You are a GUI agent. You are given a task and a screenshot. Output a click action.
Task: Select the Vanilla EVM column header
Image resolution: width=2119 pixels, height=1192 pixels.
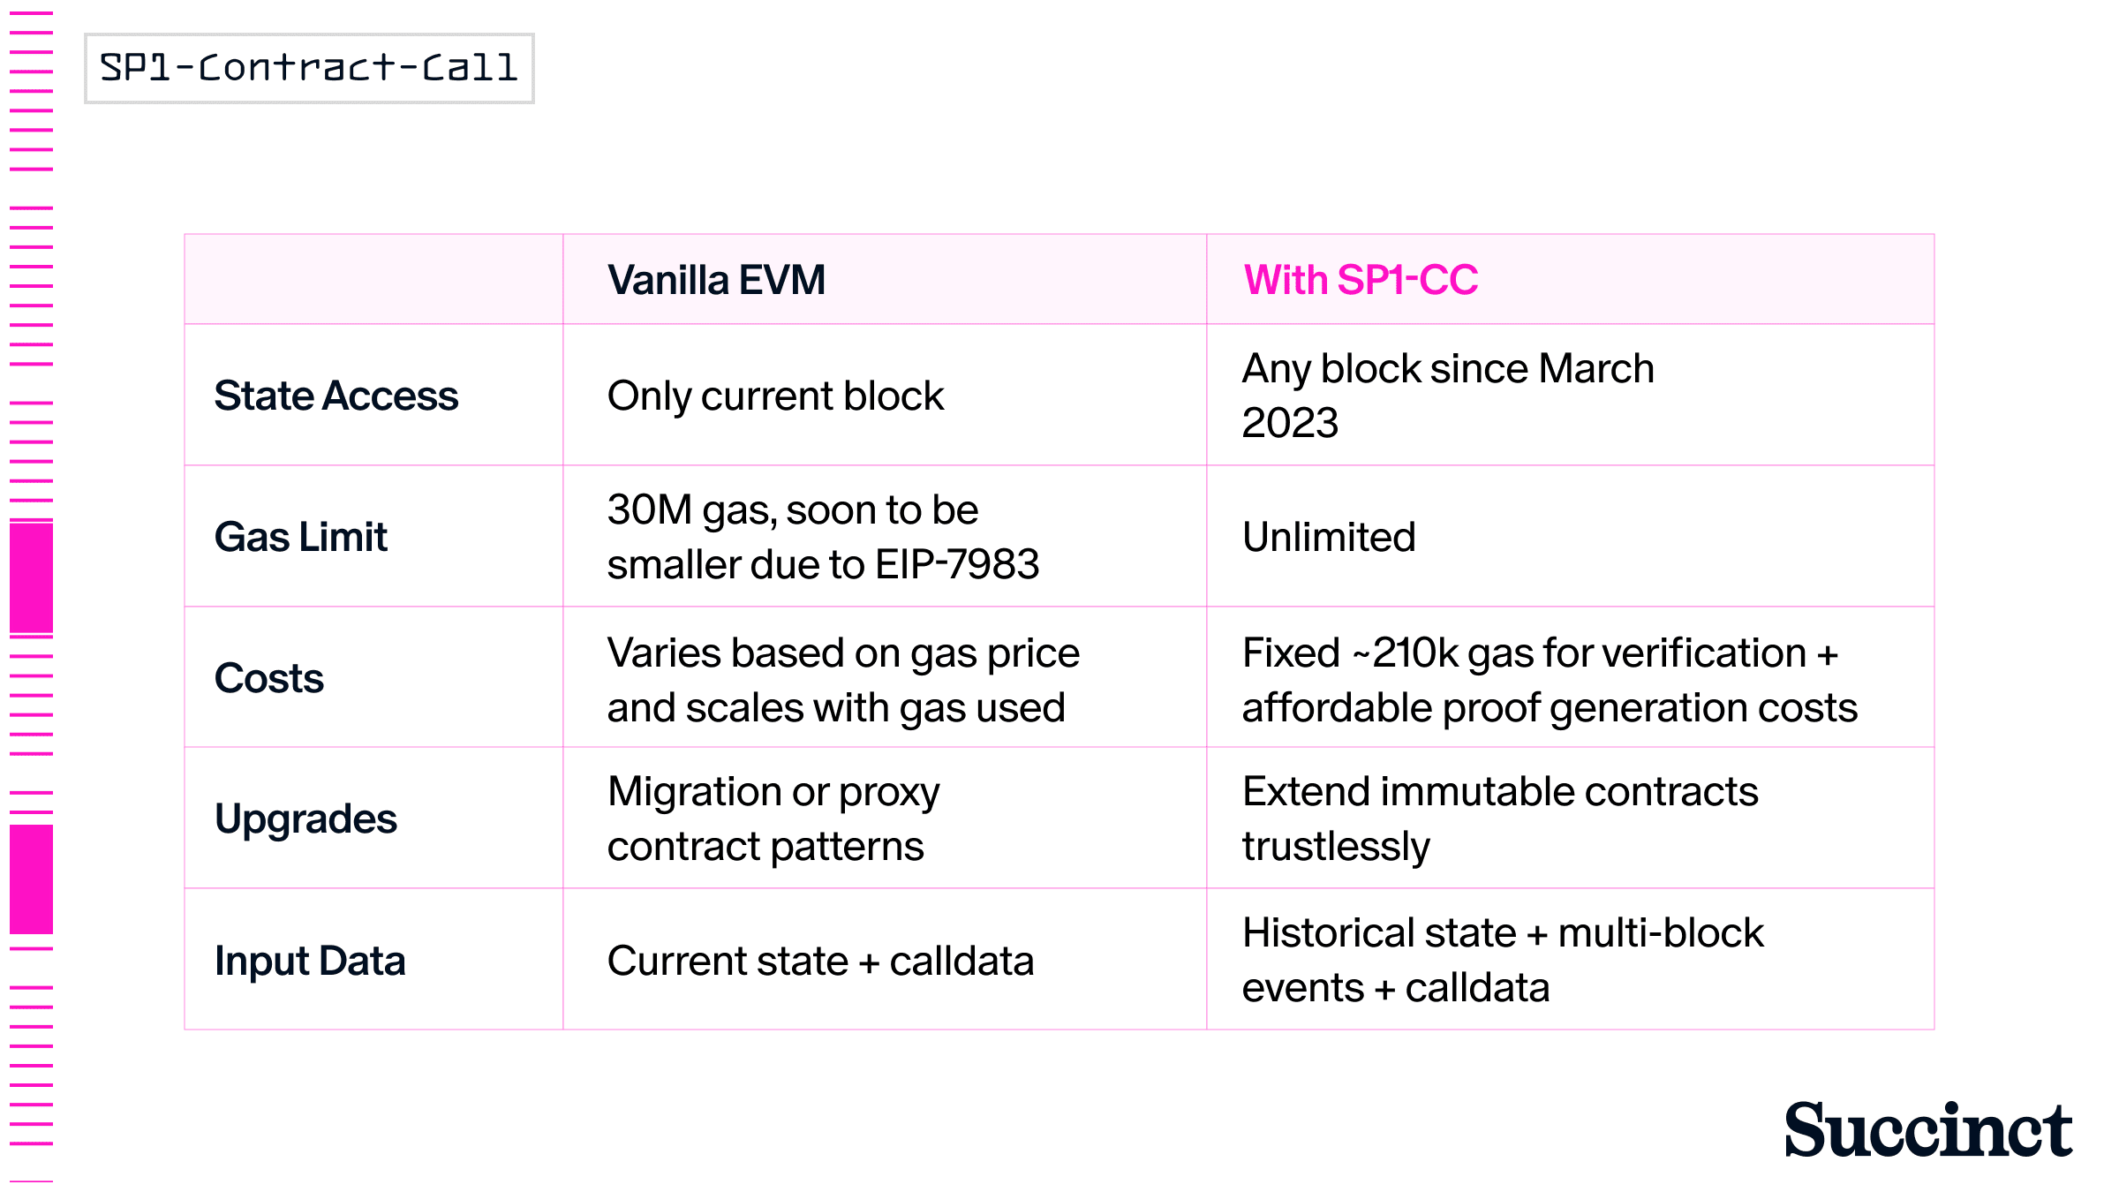click(x=716, y=280)
